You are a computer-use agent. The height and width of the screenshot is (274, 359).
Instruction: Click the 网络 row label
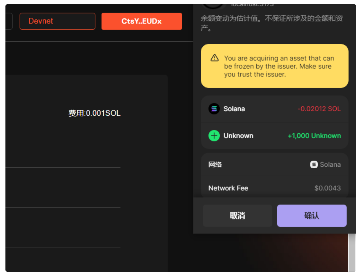point(215,165)
